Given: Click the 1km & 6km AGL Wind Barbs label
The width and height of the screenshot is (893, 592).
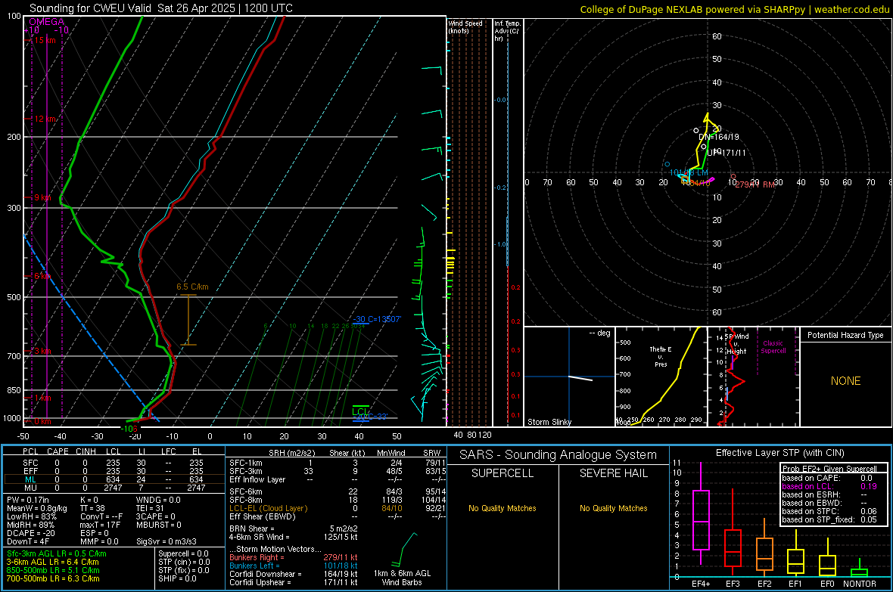Looking at the screenshot, I should point(402,578).
